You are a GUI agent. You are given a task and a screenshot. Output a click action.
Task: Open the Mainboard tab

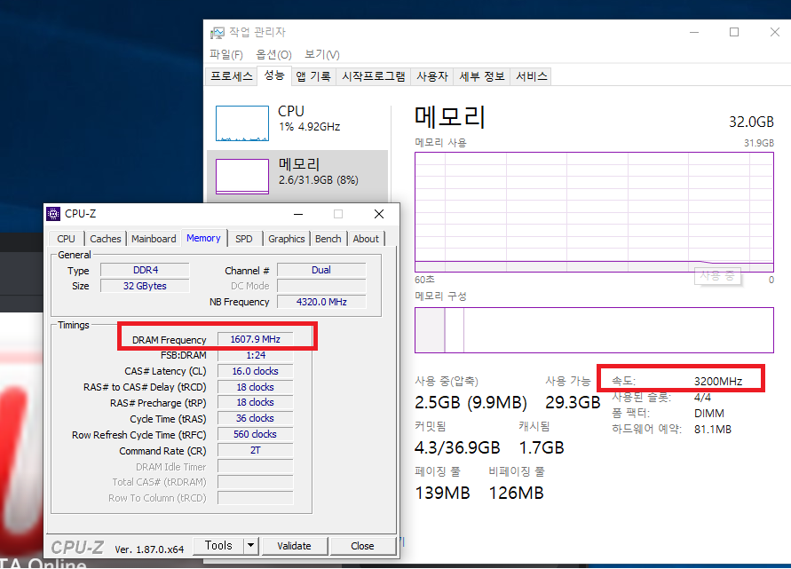[x=154, y=239]
